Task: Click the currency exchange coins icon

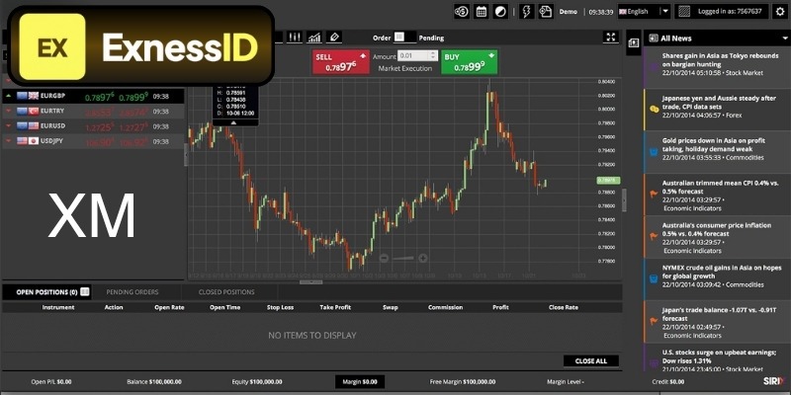Action: click(462, 12)
